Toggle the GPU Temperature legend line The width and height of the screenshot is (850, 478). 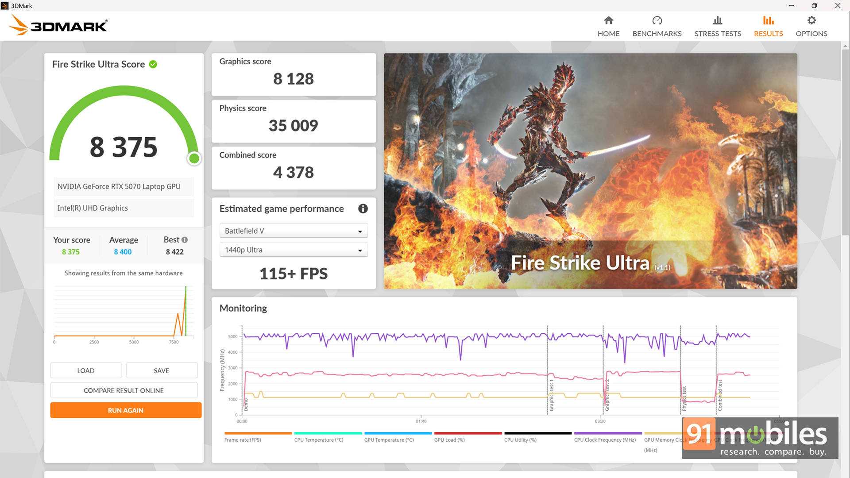[398, 436]
